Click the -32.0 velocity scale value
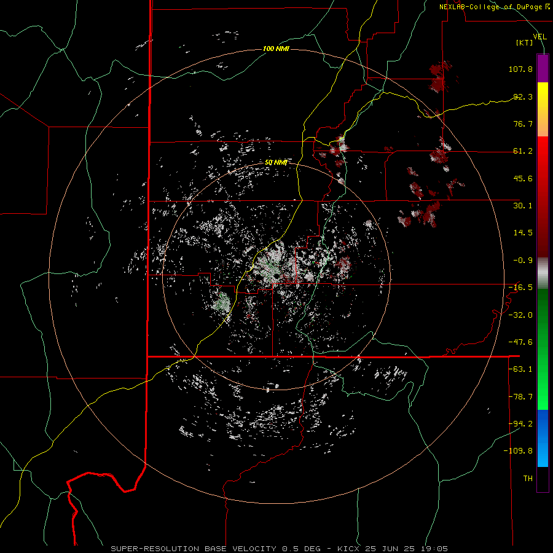 [520, 315]
